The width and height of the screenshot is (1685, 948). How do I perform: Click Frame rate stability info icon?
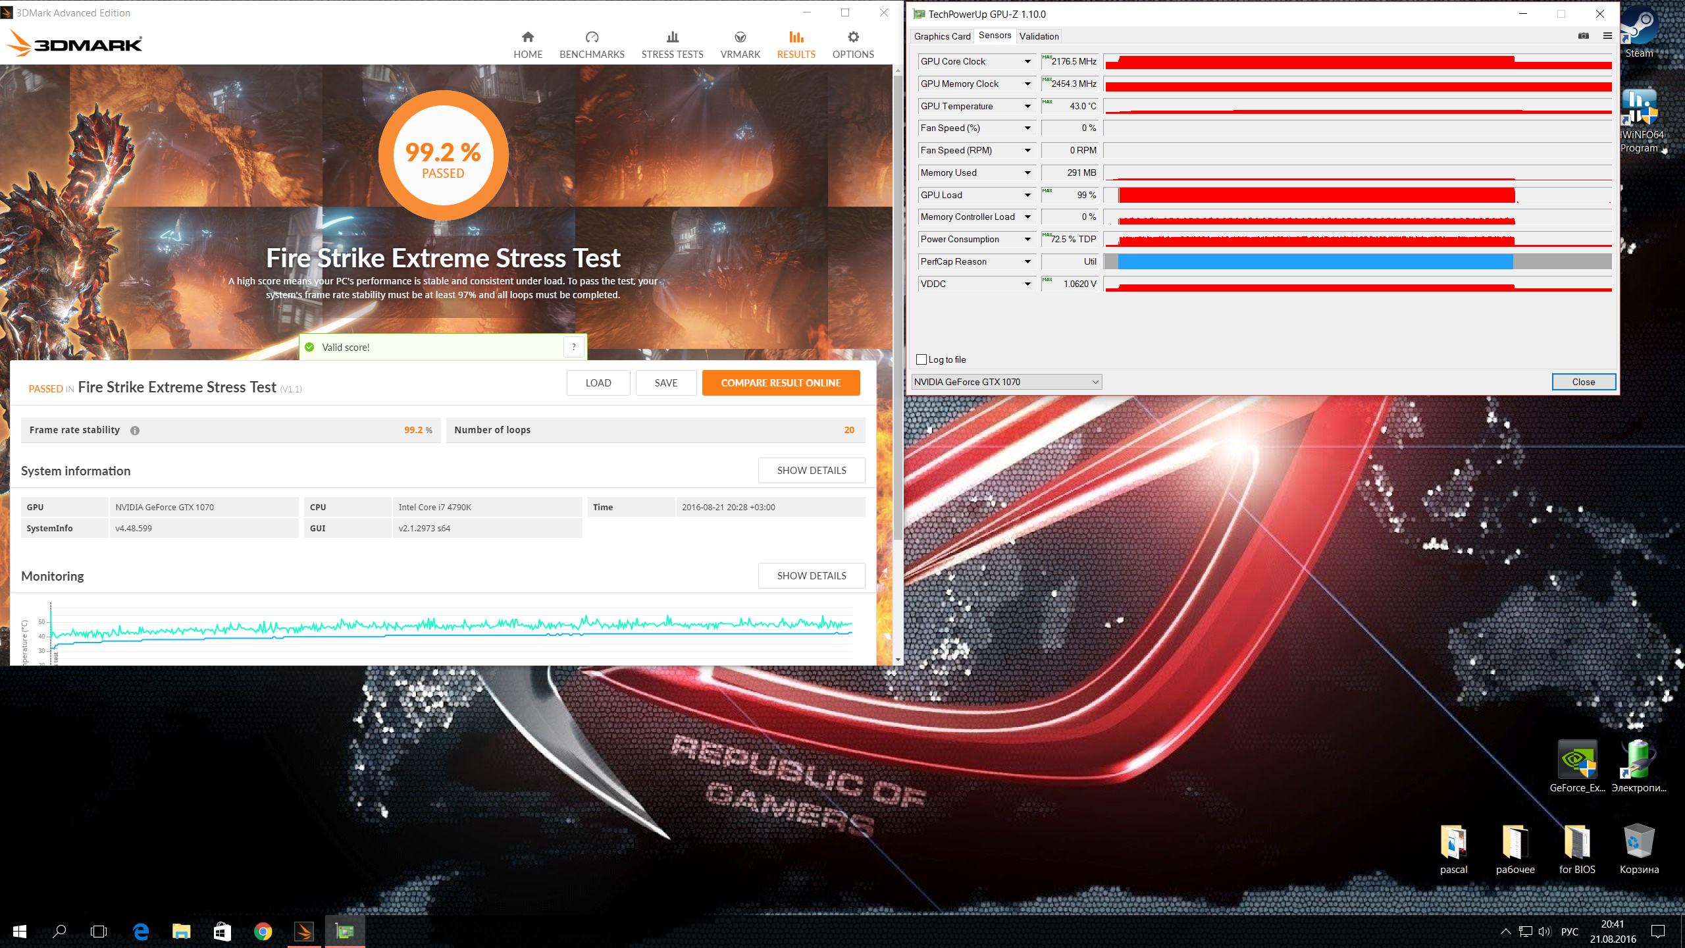pyautogui.click(x=135, y=431)
